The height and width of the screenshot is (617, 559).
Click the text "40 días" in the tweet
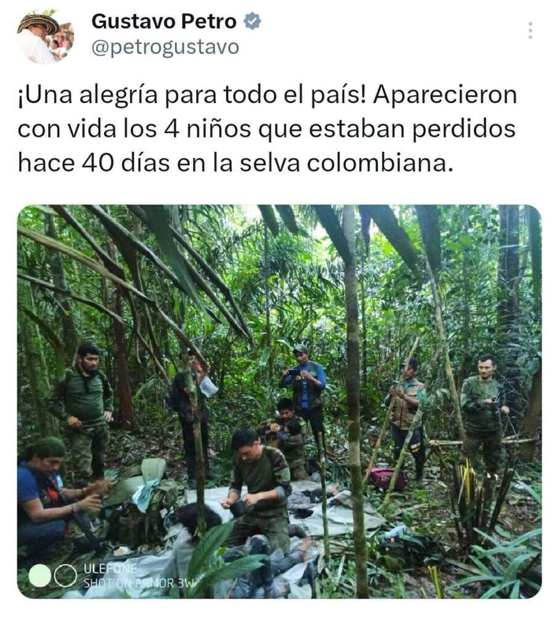pos(126,164)
